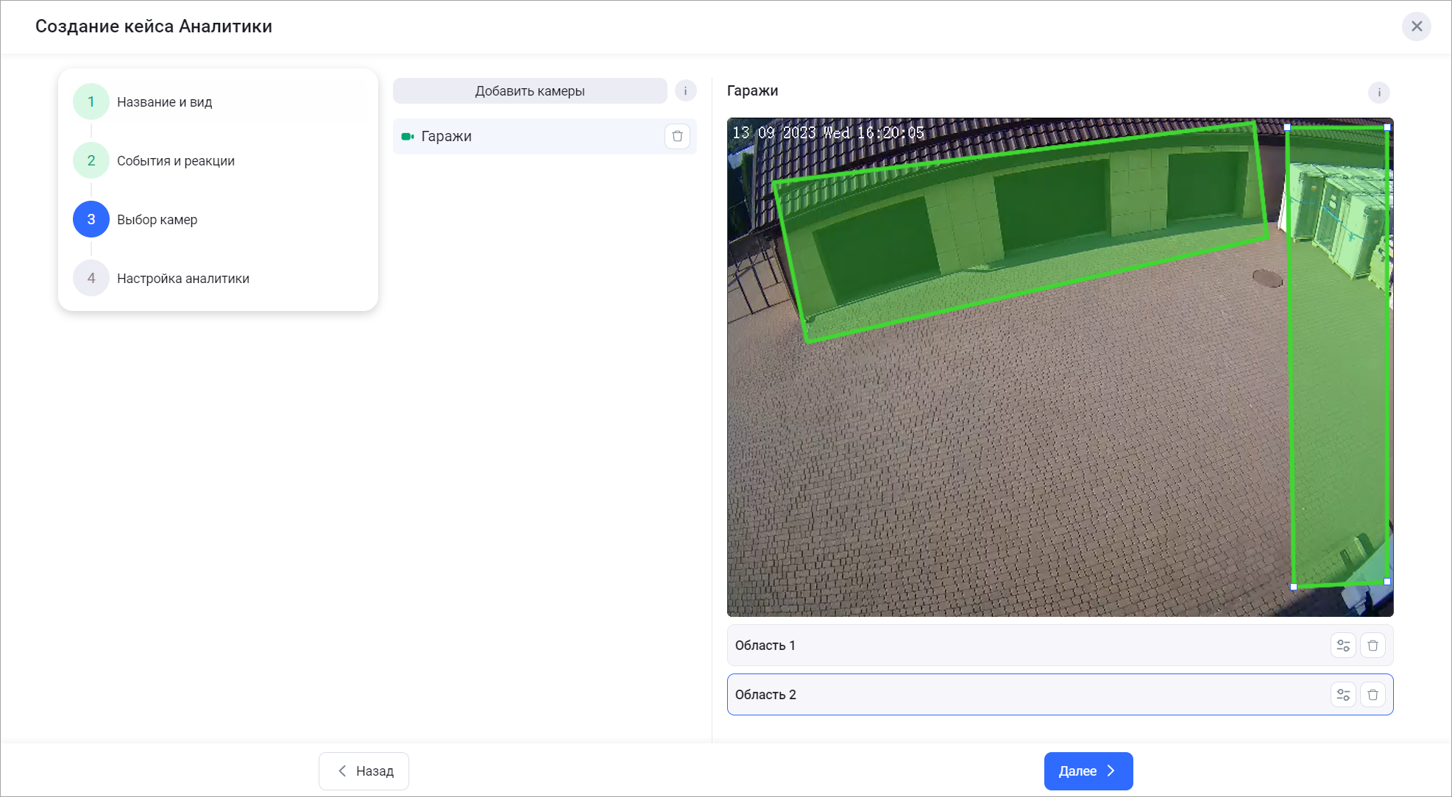Jump to step Настройка аналитики

point(183,278)
